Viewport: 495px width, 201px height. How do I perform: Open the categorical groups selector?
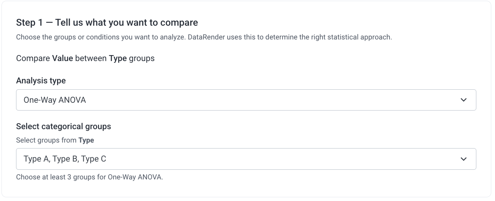246,159
